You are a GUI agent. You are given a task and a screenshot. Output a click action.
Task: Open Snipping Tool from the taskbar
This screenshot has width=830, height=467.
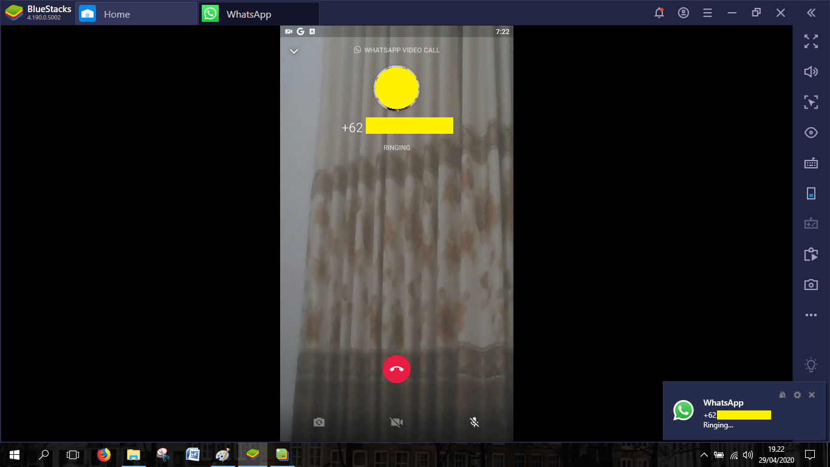pos(163,454)
